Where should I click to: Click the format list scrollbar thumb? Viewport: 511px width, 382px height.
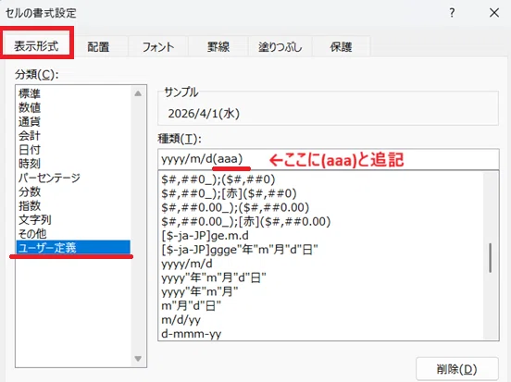[490, 258]
